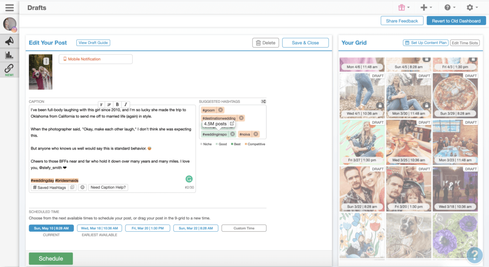This screenshot has width=489, height=267.
Task: Open the question mark help menu
Action: pyautogui.click(x=447, y=8)
